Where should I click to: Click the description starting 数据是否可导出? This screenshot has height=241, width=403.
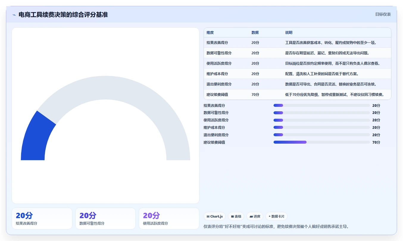331,84
